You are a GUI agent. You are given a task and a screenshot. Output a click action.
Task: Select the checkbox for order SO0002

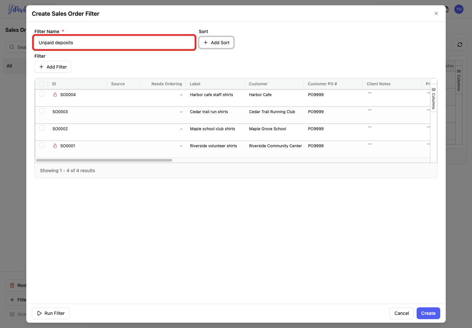coord(42,128)
